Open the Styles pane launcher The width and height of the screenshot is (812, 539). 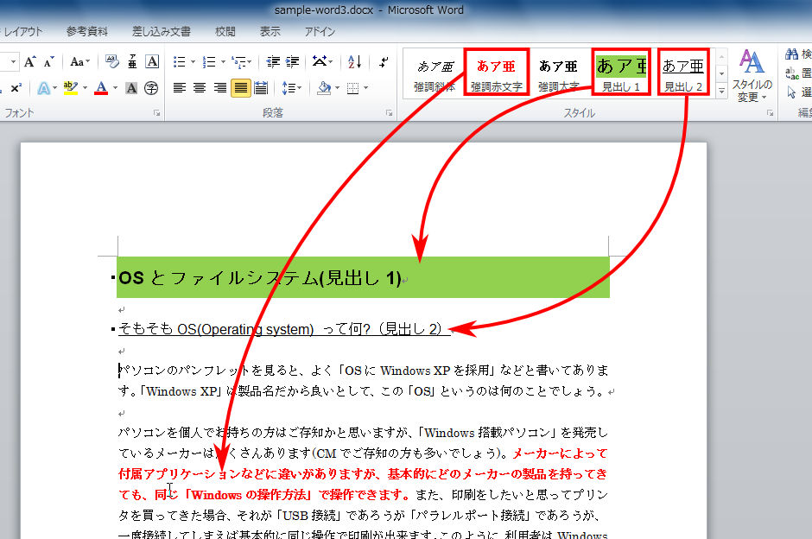click(x=770, y=113)
